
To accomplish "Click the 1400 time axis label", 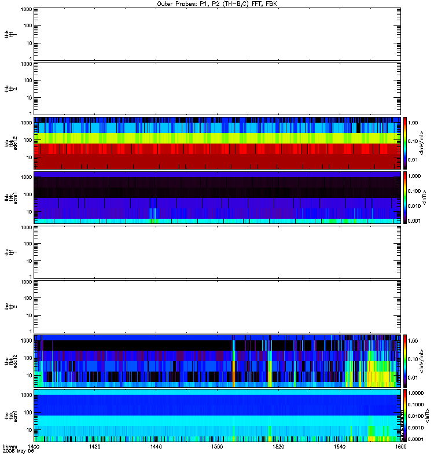I will point(34,447).
